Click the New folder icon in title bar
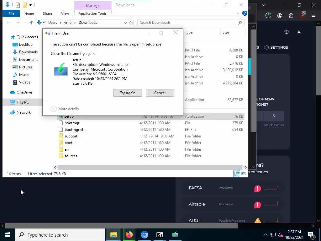This screenshot has height=241, width=321. (x=25, y=5)
